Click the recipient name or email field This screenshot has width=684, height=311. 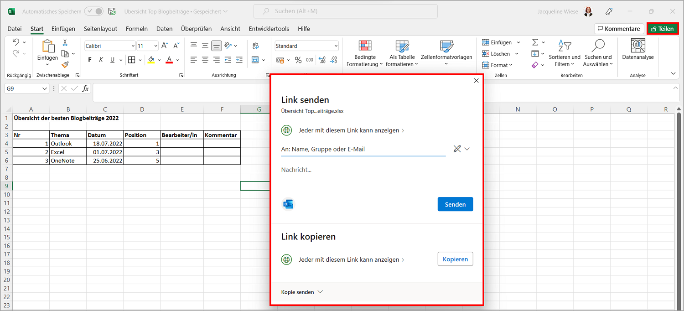click(x=363, y=149)
